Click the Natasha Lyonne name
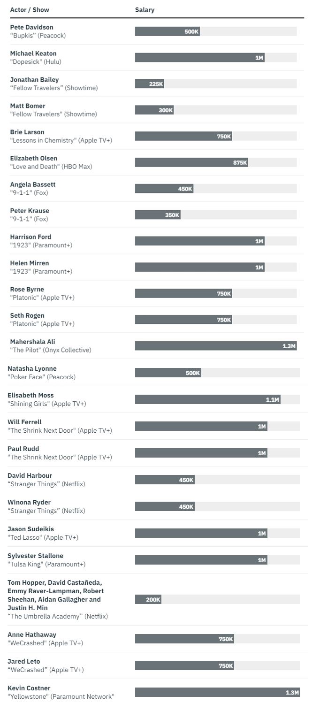Viewport: 312px width, 711px height. tap(32, 369)
